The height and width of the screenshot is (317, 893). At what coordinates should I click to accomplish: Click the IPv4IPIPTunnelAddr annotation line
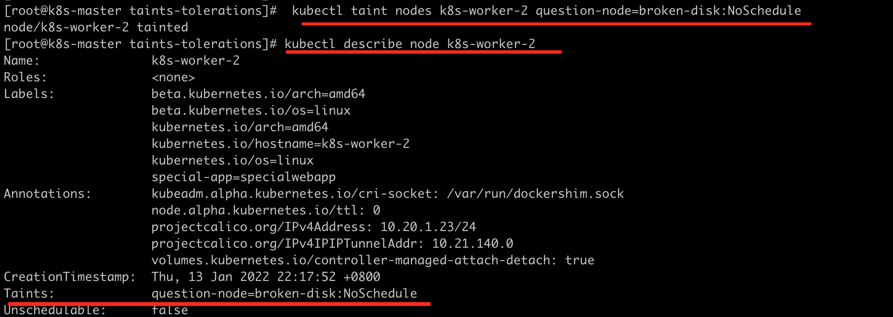click(x=332, y=244)
